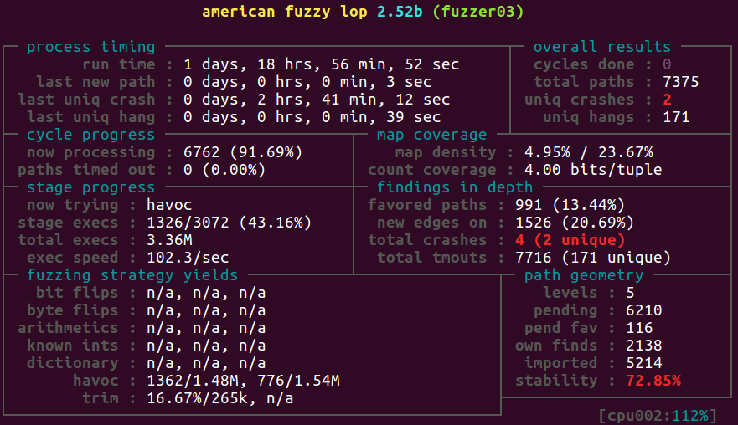Click new edges on value '1526 (20.69%)'
This screenshot has width=738, height=425.
pyautogui.click(x=575, y=223)
